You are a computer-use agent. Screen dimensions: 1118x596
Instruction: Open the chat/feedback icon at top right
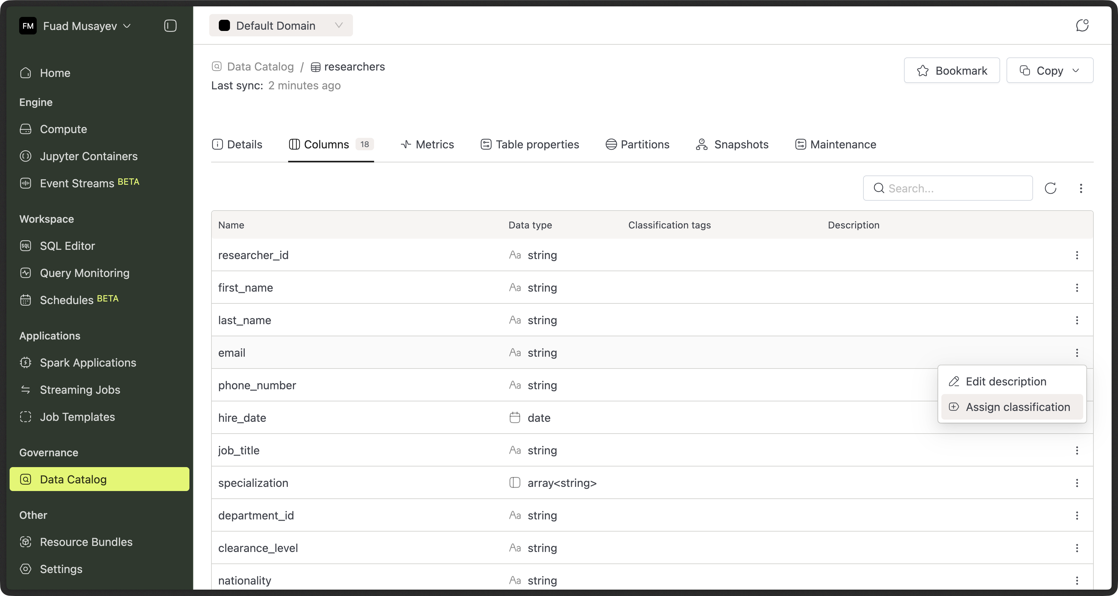pyautogui.click(x=1082, y=26)
